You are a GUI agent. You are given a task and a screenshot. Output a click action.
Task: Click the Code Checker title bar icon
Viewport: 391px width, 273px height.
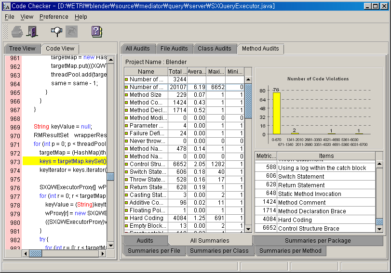[7, 6]
